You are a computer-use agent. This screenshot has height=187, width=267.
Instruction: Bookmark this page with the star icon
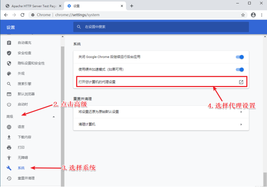[x=243, y=15]
